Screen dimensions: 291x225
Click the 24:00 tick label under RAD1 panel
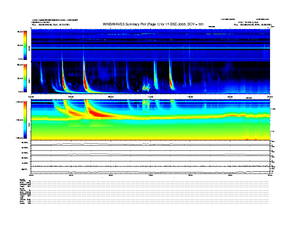tap(270, 97)
